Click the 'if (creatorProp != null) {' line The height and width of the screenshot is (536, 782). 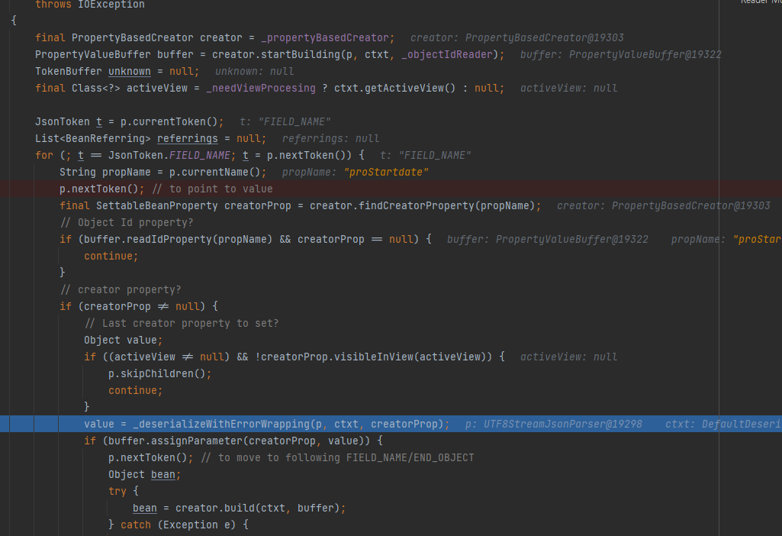tap(139, 306)
